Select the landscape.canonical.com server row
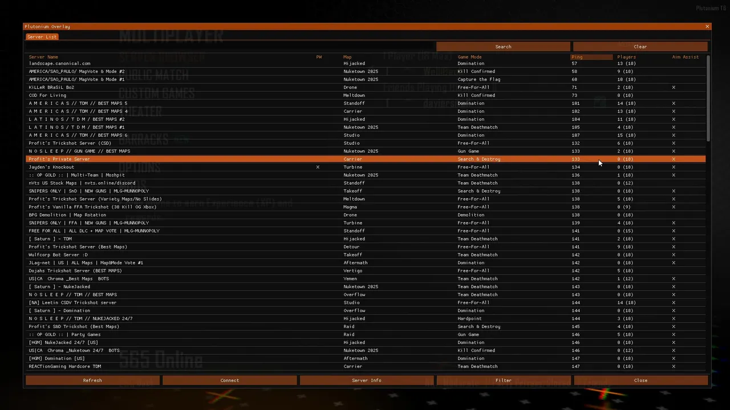Viewport: 730px width, 410px height. click(366, 63)
